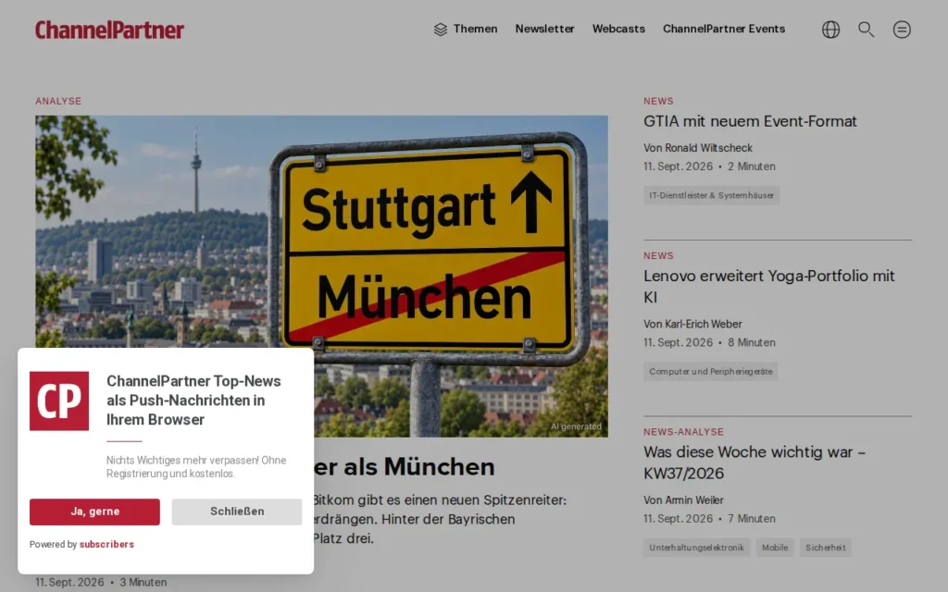This screenshot has width=948, height=592.
Task: Click author Von Armin Weiler
Action: tap(683, 500)
